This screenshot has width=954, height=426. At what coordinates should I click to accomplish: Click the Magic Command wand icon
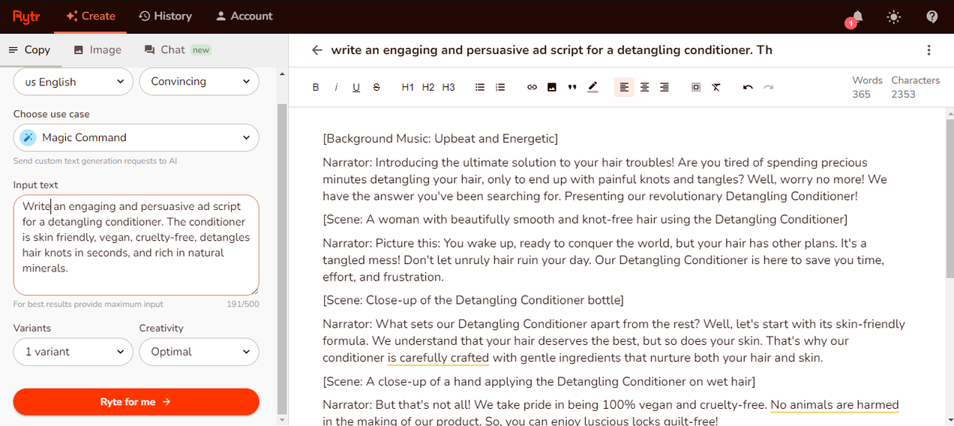(x=28, y=137)
